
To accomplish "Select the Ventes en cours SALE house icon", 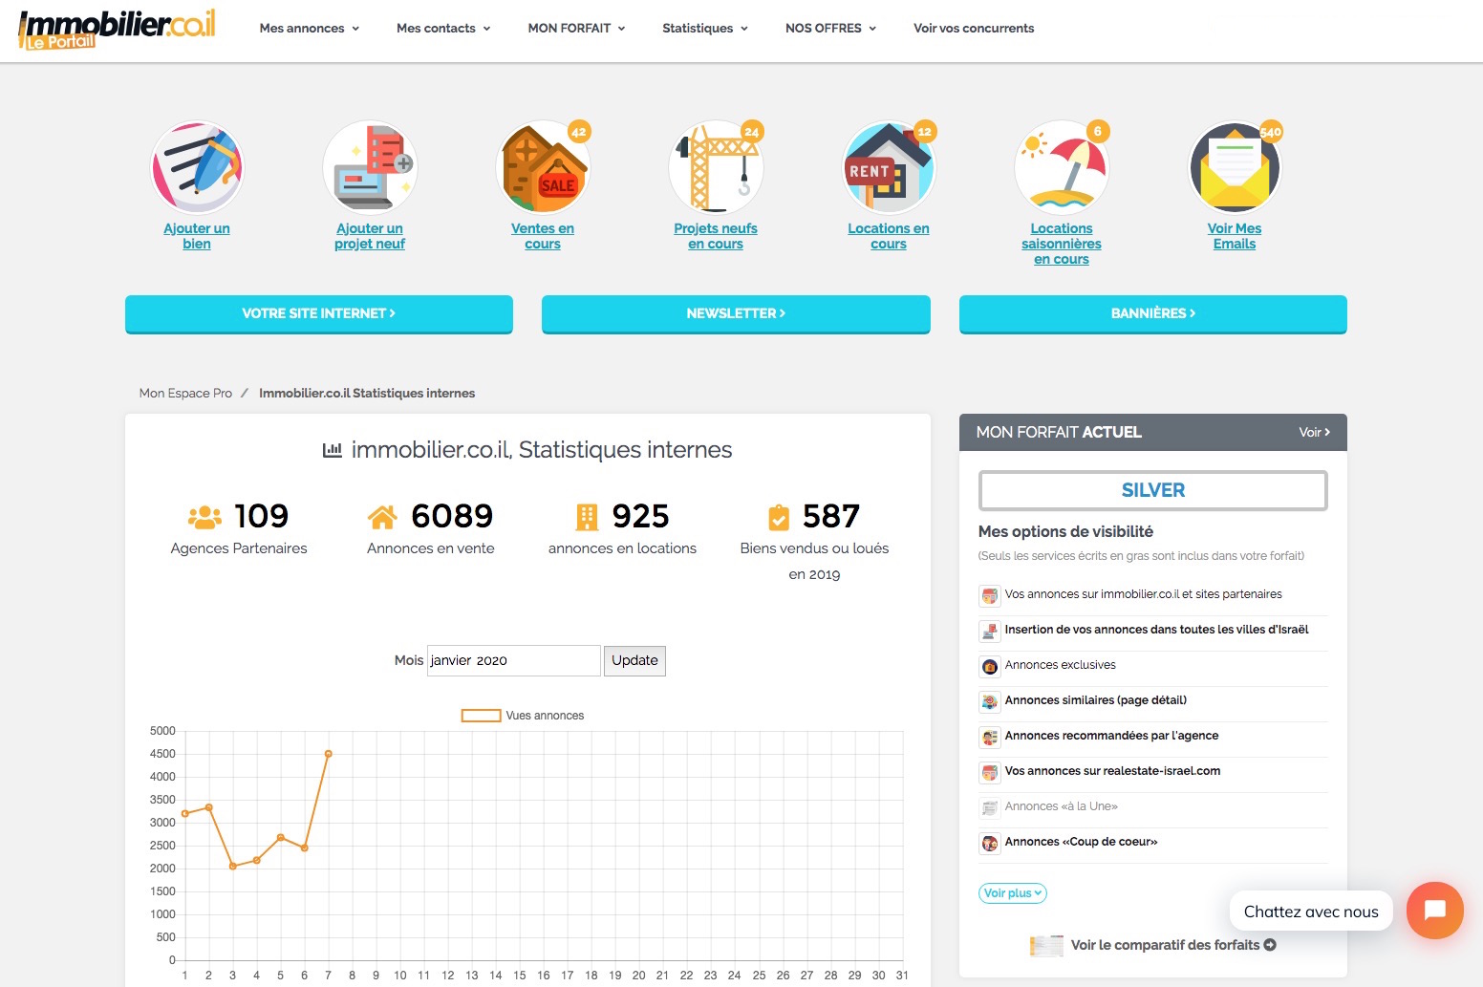I will point(543,167).
